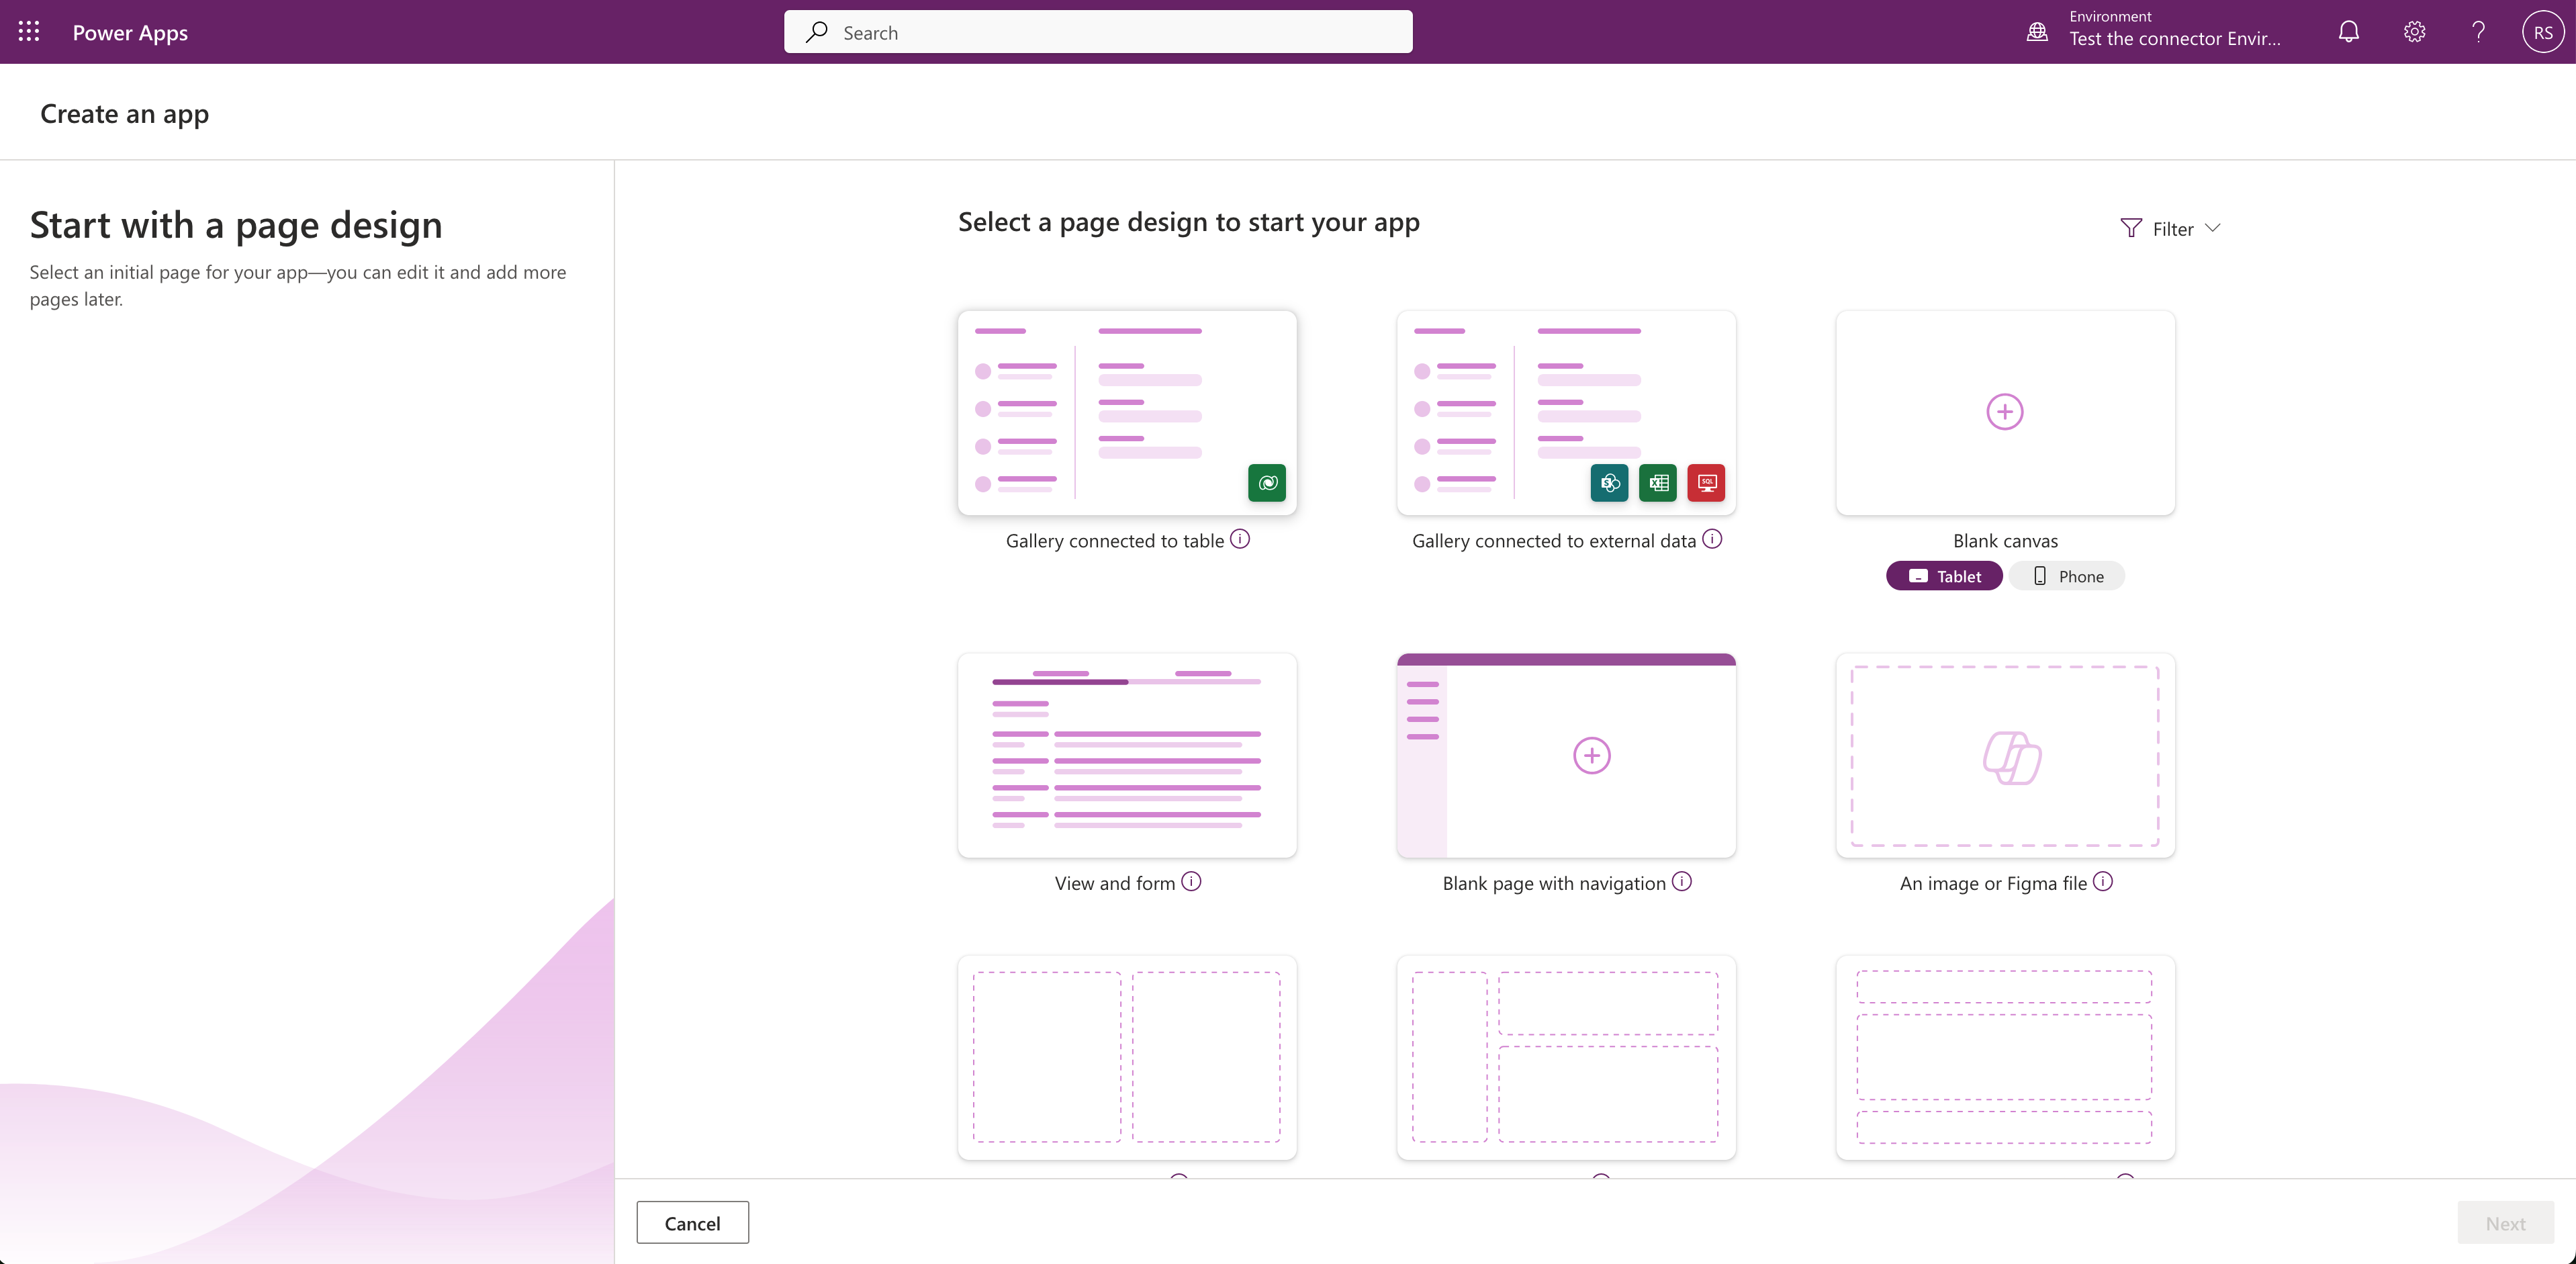Click in the Search field
The height and width of the screenshot is (1264, 2576).
1098,32
